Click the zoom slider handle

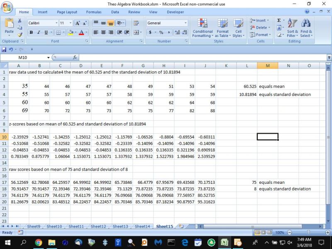click(308, 232)
